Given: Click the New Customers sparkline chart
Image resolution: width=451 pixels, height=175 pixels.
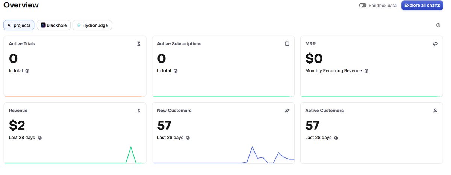Looking at the screenshot, I should point(224,155).
